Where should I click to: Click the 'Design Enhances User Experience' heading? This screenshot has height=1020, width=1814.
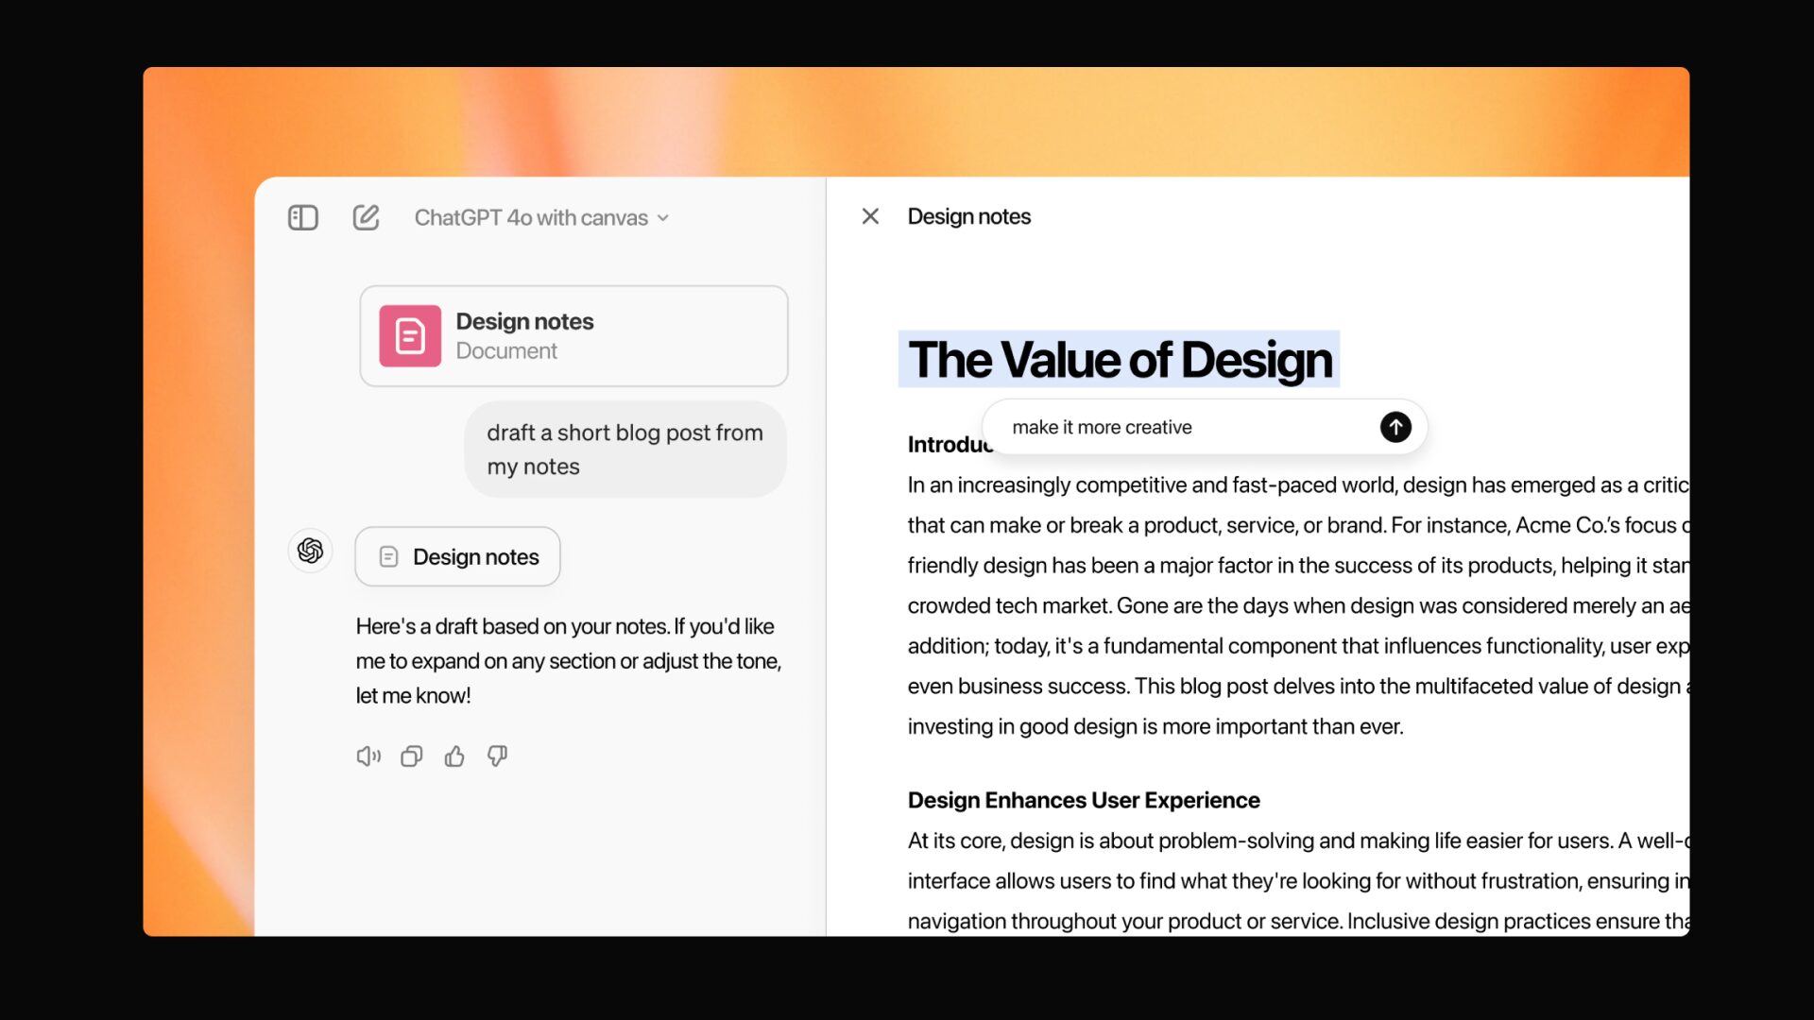[1084, 800]
